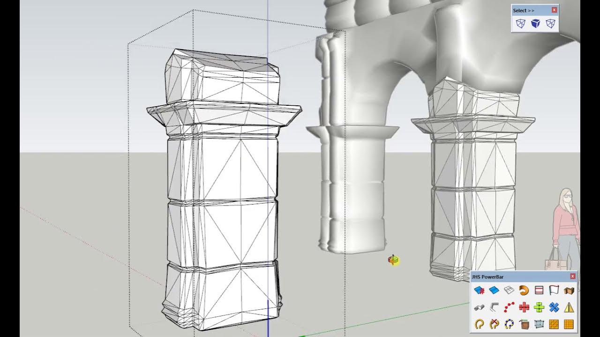Click the orange curled spiral icon
The width and height of the screenshot is (600, 337).
pyautogui.click(x=524, y=291)
